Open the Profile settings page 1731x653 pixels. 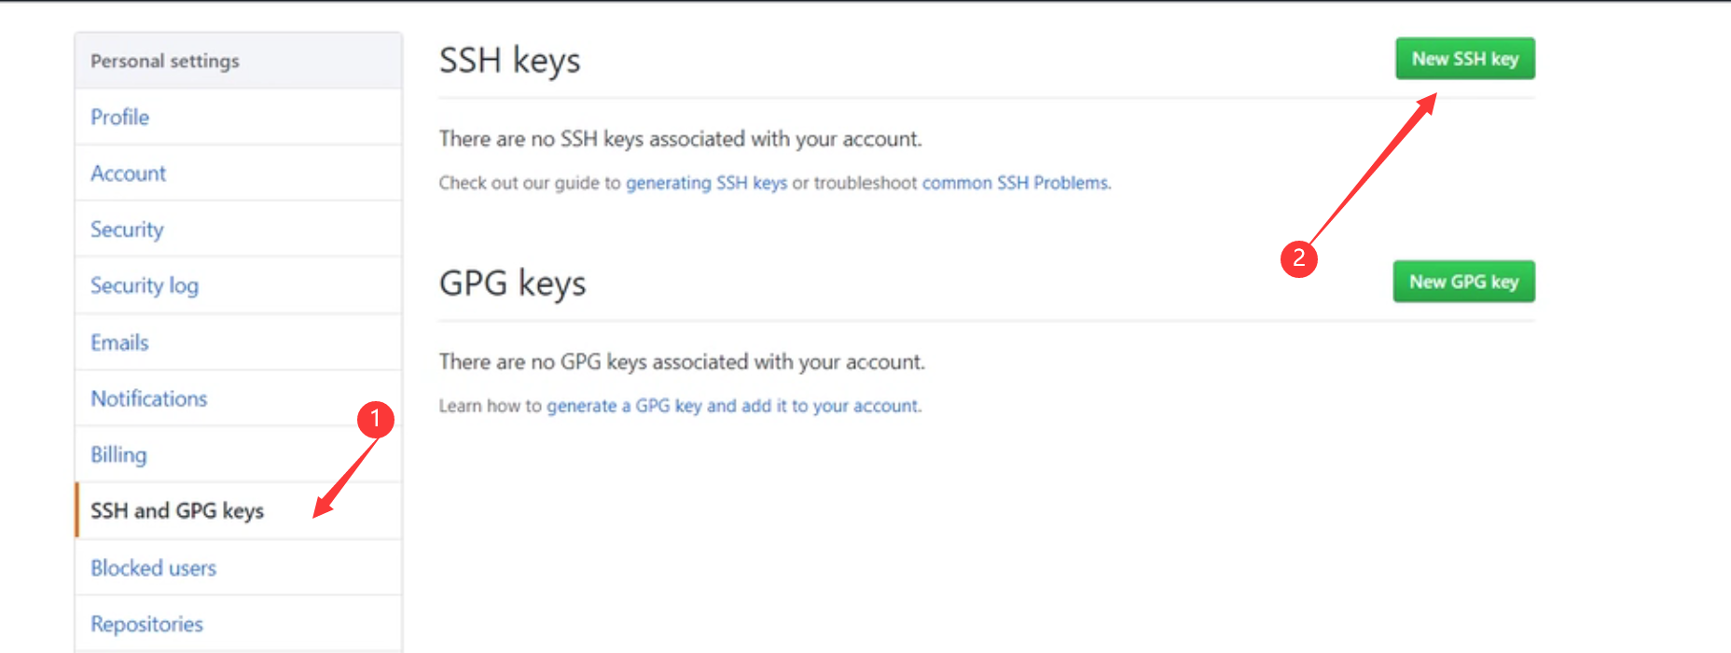(x=119, y=118)
